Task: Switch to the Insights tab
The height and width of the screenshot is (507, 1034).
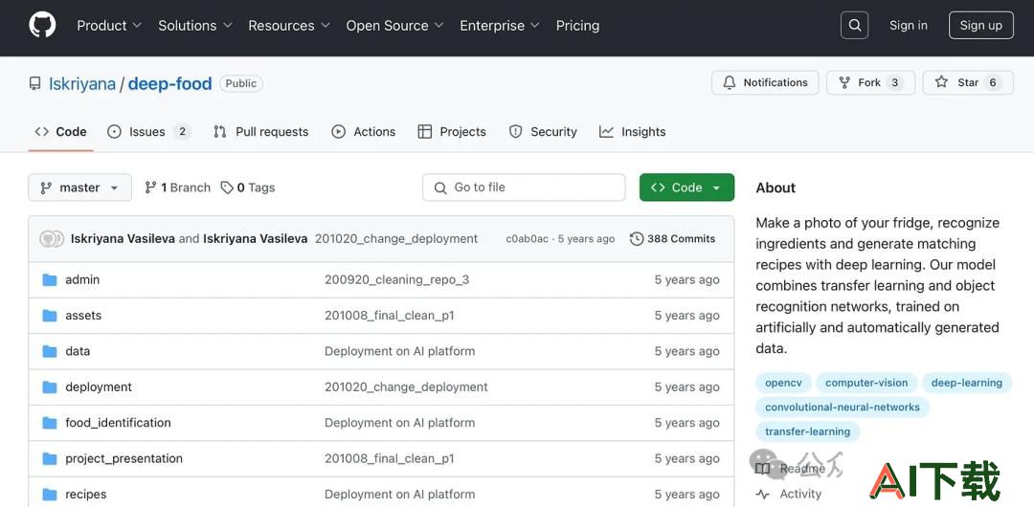Action: [x=633, y=132]
